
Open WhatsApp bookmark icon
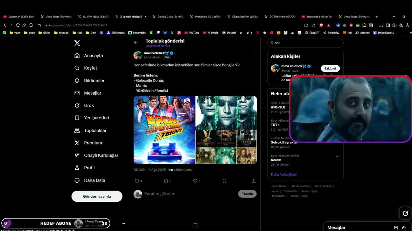click(x=5, y=33)
